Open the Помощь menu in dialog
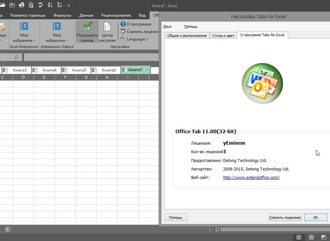330x241 pixels. (x=191, y=26)
